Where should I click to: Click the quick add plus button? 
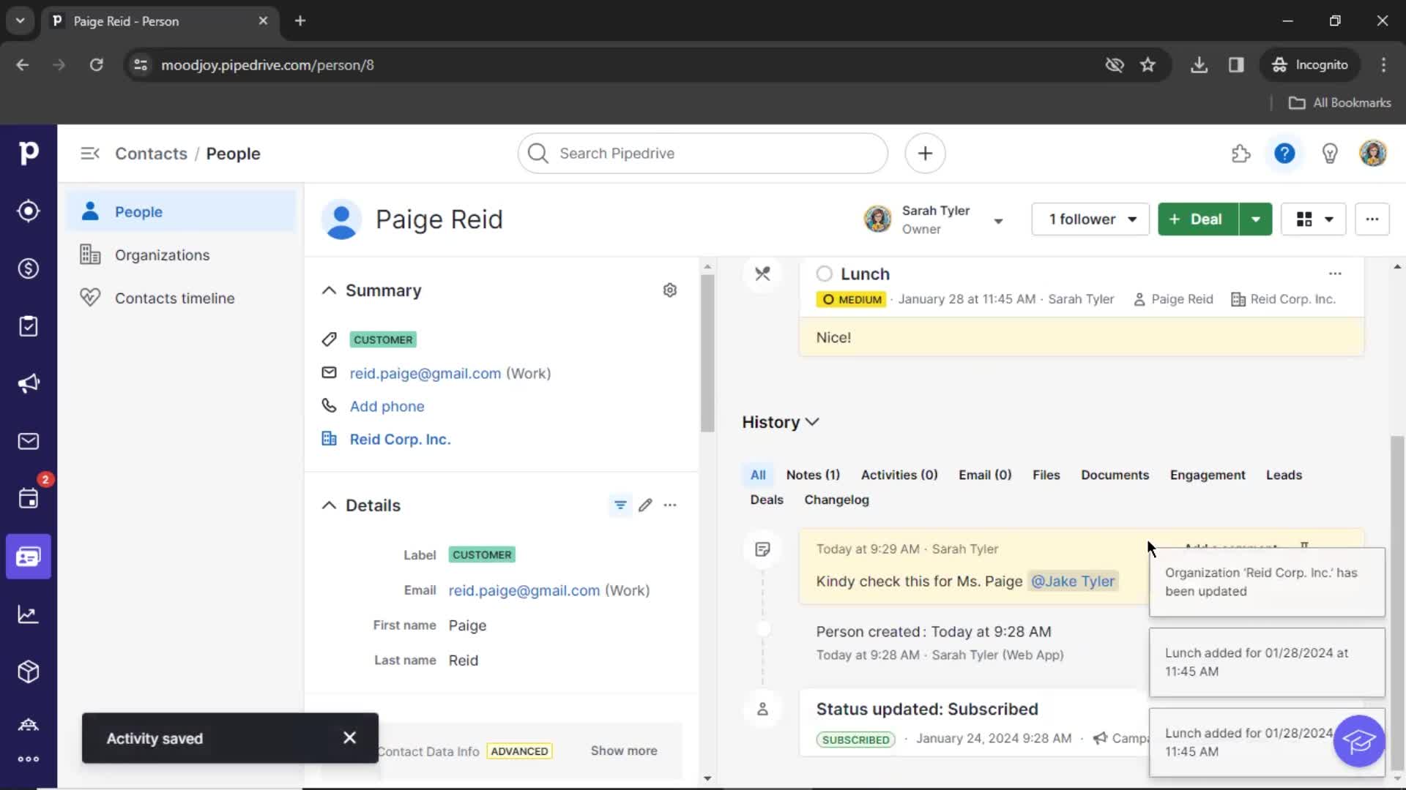(925, 154)
